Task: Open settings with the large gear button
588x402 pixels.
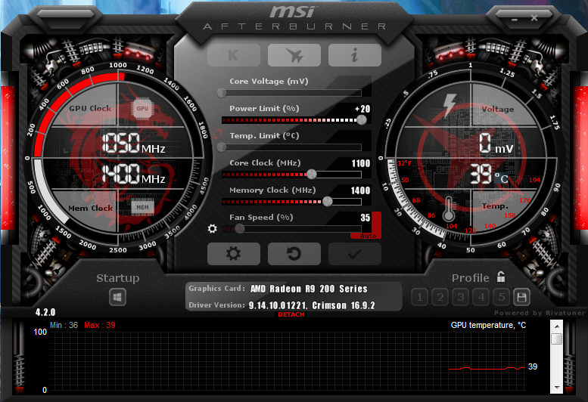Action: [234, 254]
